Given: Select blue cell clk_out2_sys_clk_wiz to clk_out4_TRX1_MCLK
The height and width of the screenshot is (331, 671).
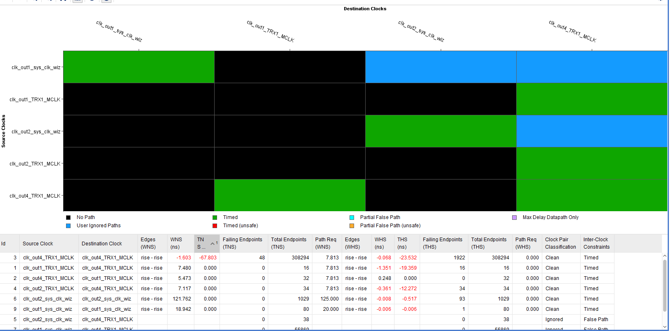Looking at the screenshot, I should [x=592, y=131].
